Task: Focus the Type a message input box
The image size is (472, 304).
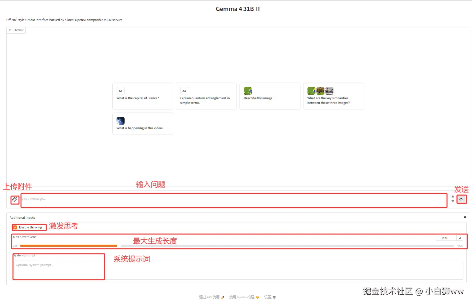Action: 234,200
